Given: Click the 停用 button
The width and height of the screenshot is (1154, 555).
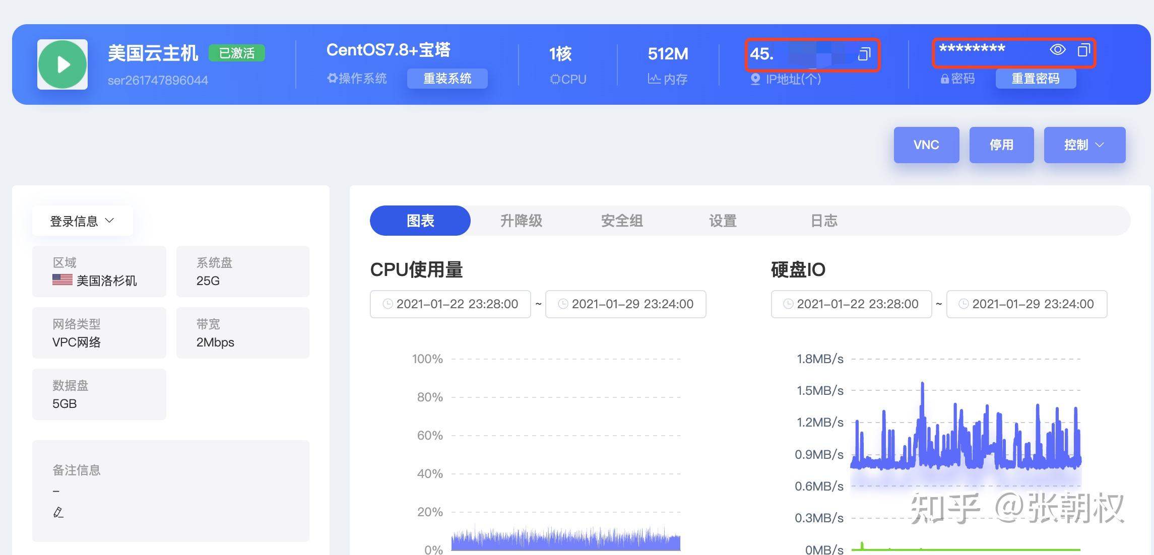Looking at the screenshot, I should [1001, 145].
